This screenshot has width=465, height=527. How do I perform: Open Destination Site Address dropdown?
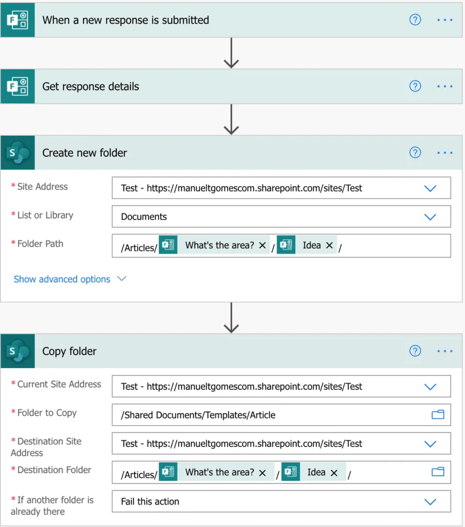click(430, 444)
